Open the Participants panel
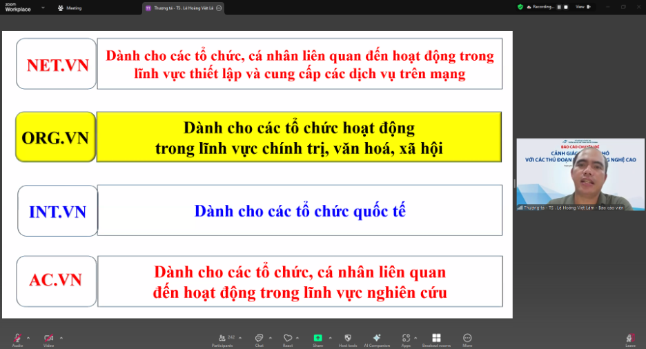 pos(224,338)
